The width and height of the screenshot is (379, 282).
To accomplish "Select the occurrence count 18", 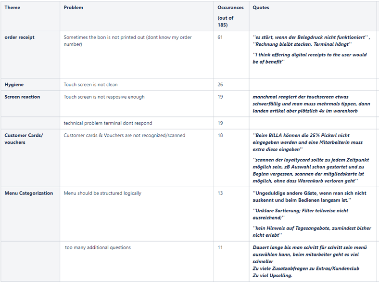I will click(x=220, y=135).
